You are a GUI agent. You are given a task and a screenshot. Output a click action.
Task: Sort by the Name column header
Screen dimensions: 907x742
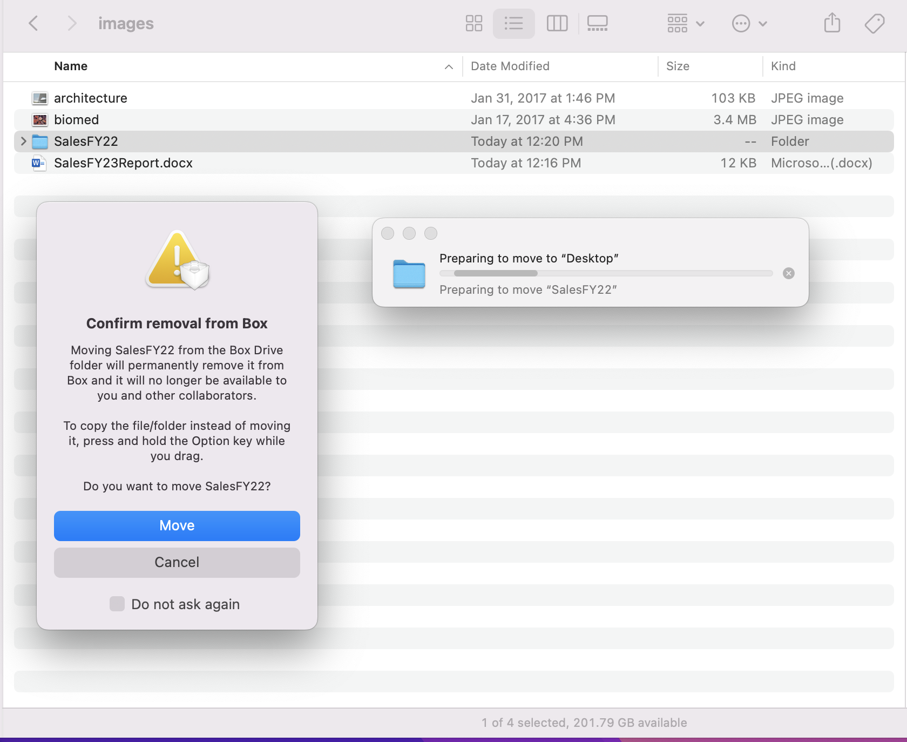point(71,66)
